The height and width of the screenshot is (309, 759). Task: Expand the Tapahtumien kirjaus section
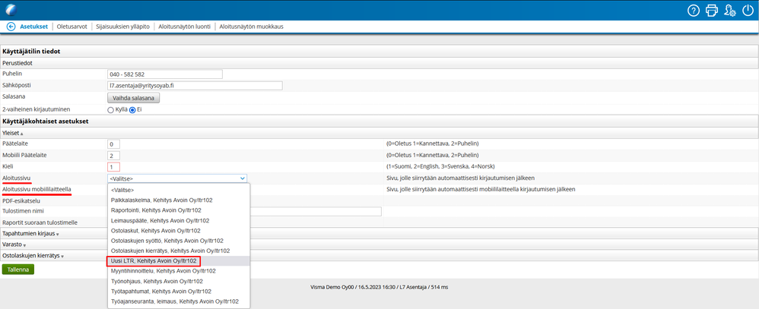tap(30, 234)
